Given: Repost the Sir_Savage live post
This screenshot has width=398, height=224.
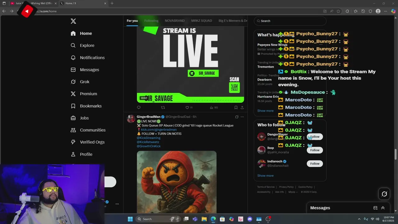Looking at the screenshot, I should [x=163, y=108].
